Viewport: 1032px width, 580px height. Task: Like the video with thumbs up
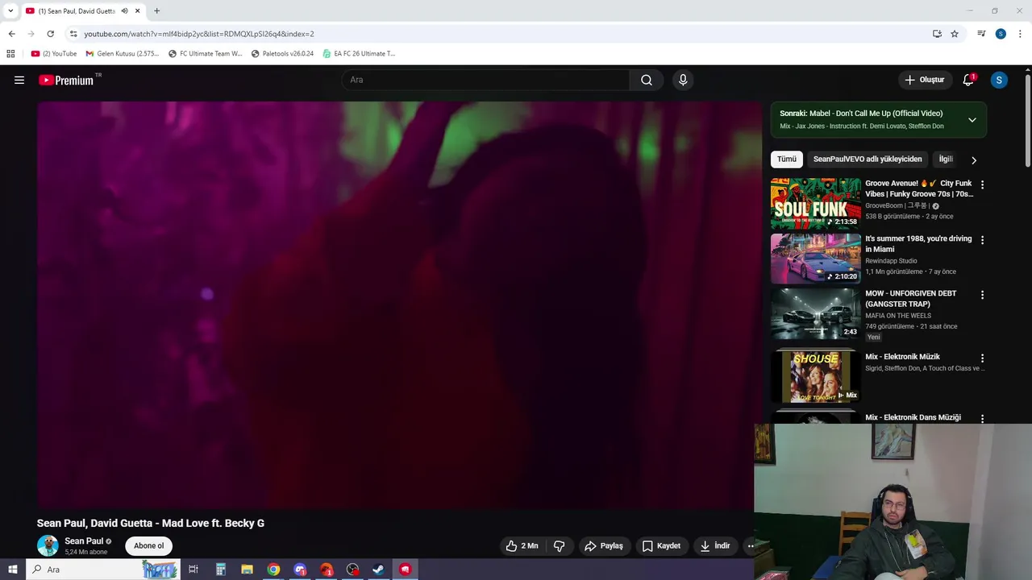tap(522, 545)
